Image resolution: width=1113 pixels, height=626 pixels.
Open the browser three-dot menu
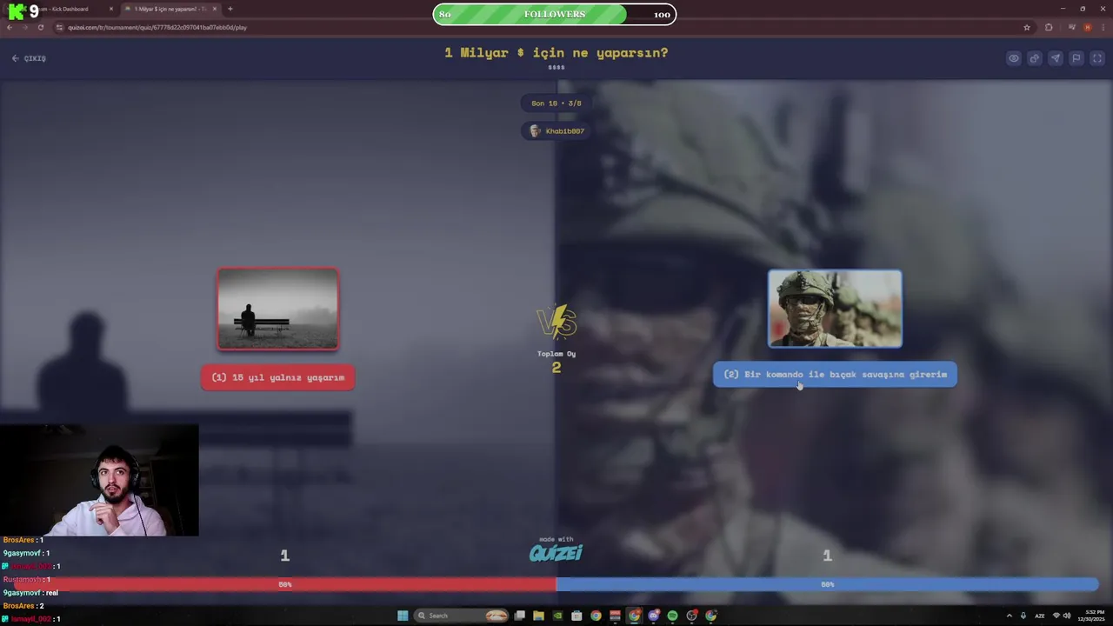click(1103, 27)
